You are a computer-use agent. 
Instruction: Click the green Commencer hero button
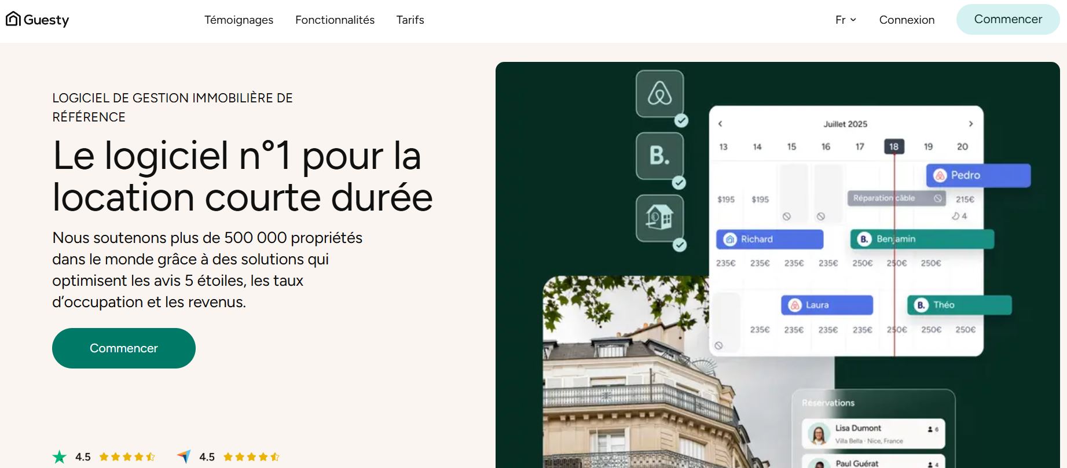124,348
